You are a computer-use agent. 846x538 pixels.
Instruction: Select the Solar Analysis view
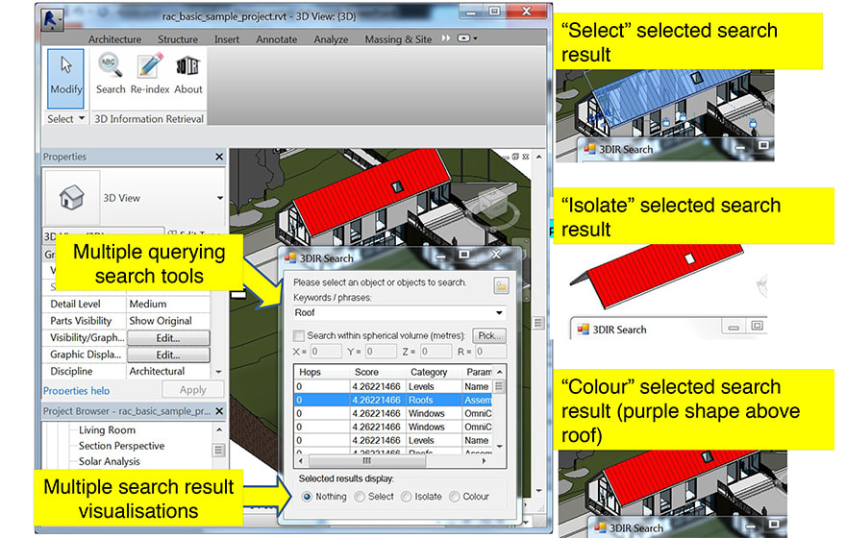[x=109, y=461]
